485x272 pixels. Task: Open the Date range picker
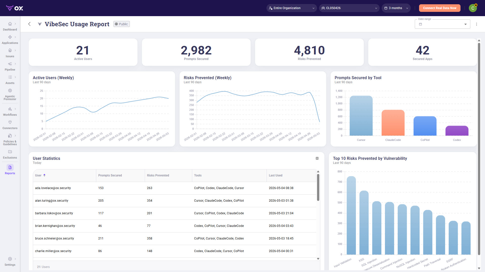[x=442, y=24]
